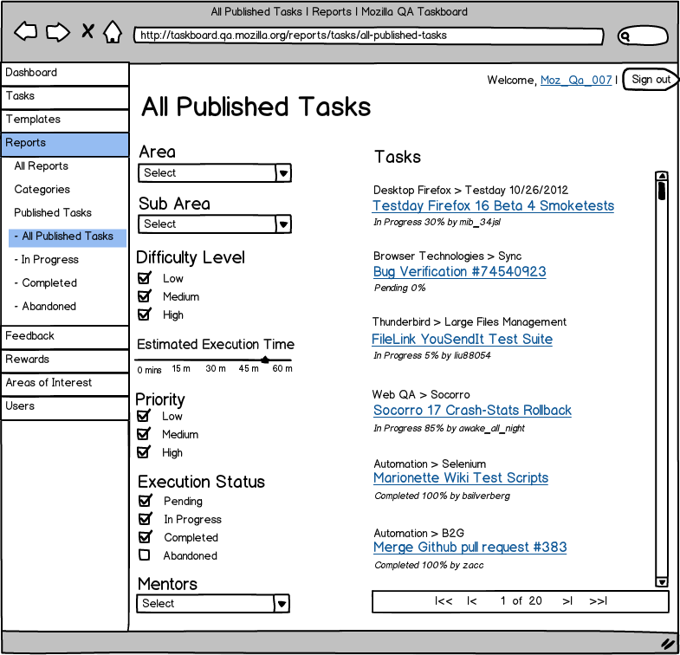Uncheck Completed execution status
The image size is (680, 655).
pos(146,537)
